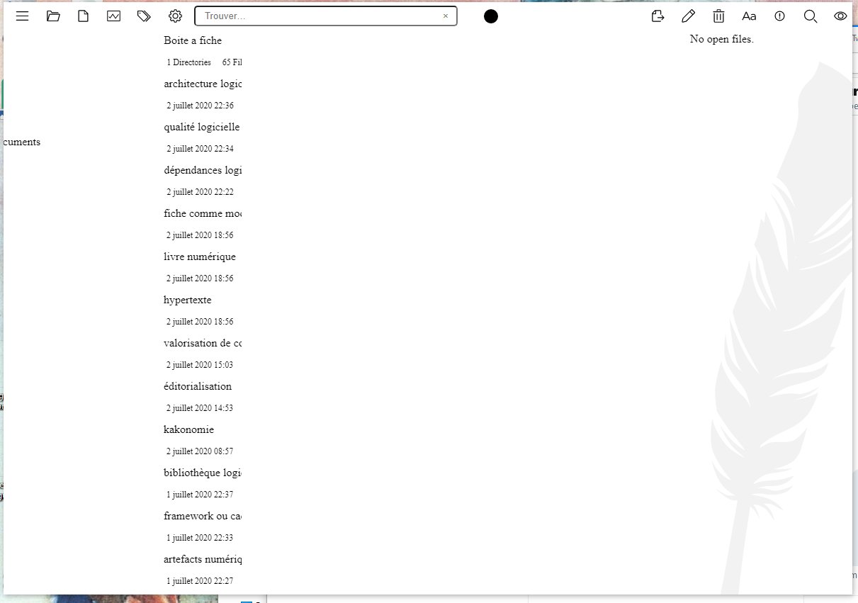Open preferences with the gear icon

(x=175, y=16)
